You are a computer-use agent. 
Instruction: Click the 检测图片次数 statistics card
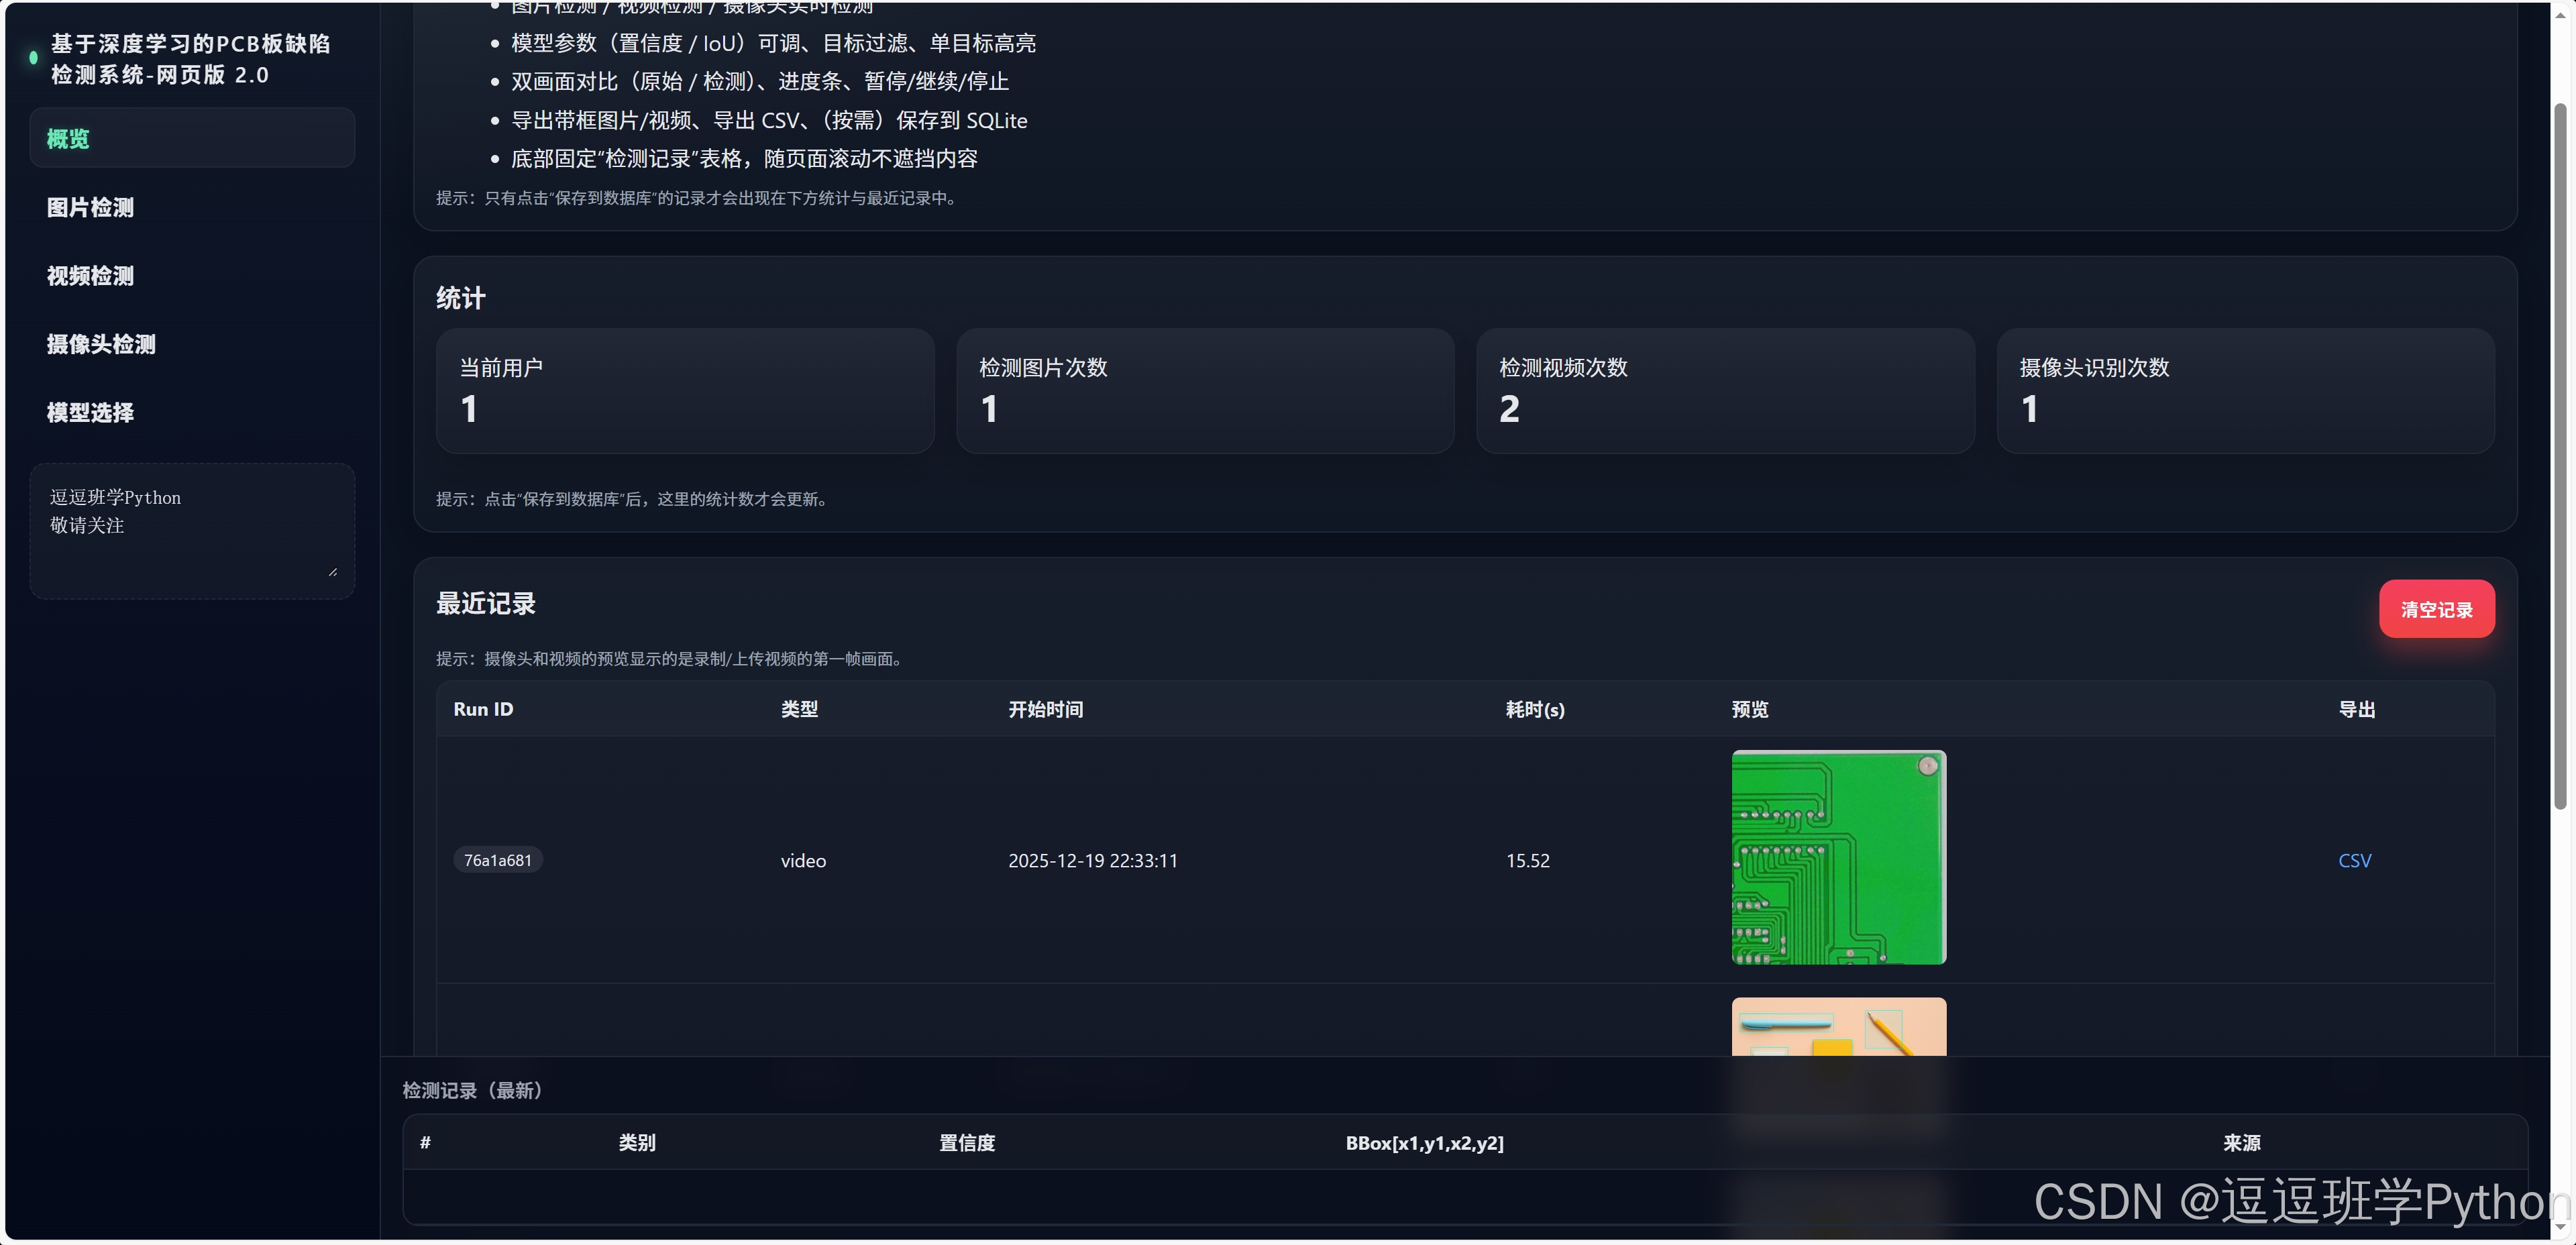[1205, 391]
